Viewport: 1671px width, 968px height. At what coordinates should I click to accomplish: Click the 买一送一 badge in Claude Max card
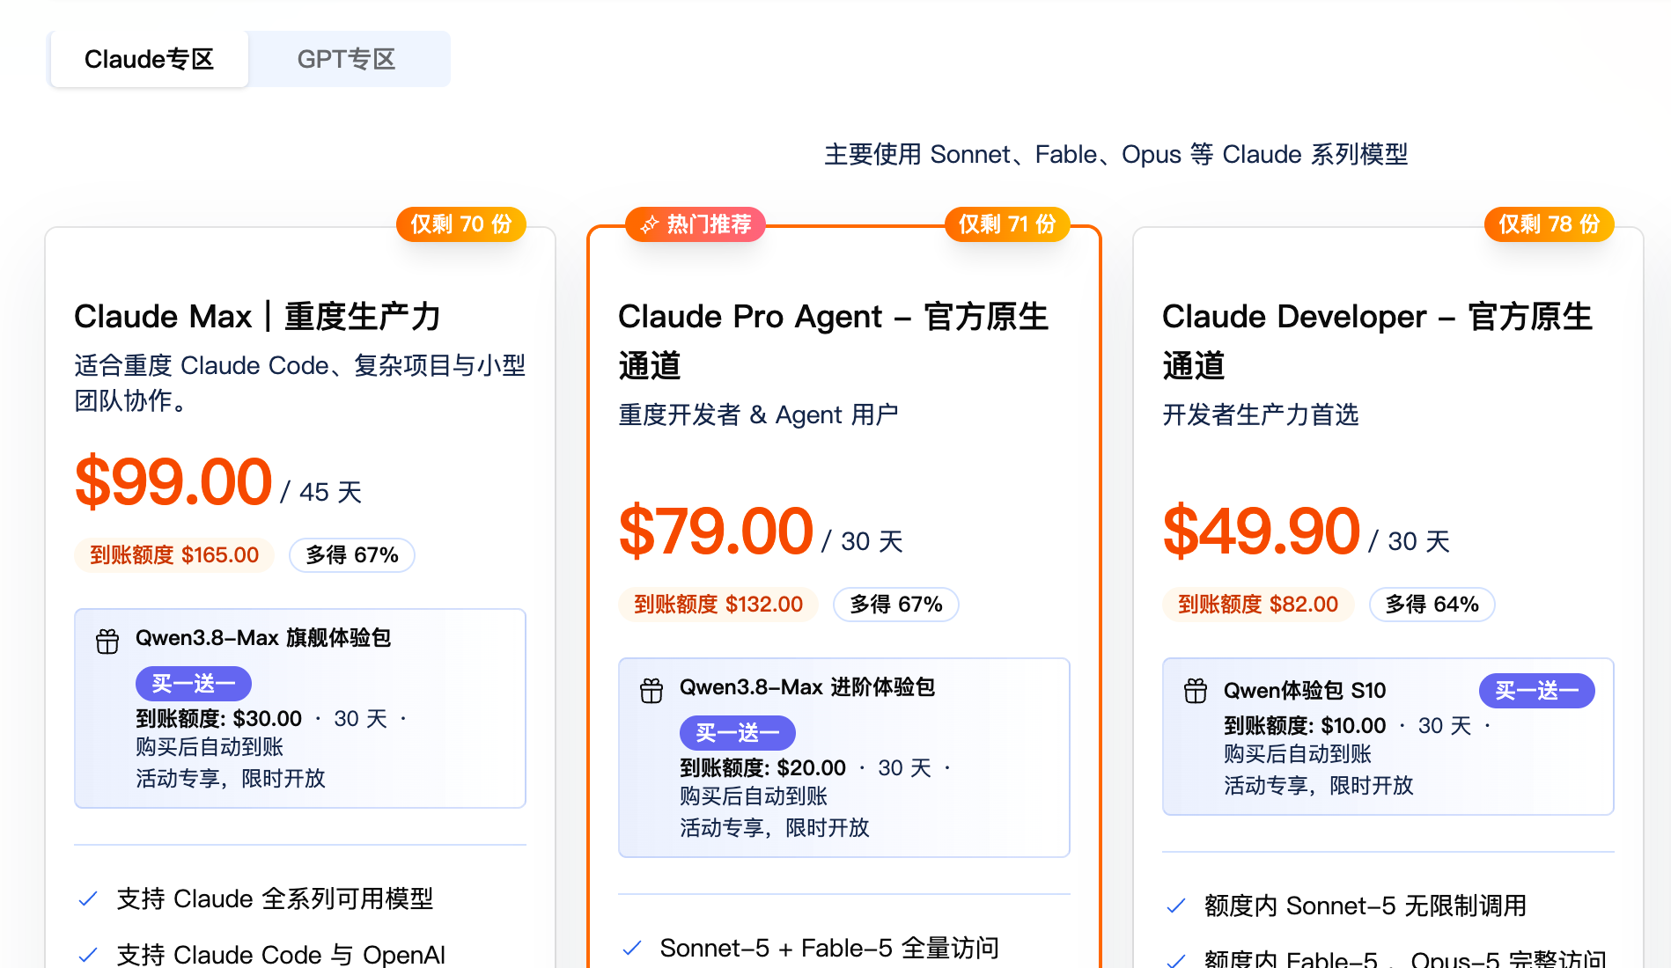194,684
